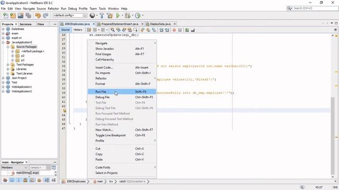Click the Navigator panel Javadoc window icon

coord(53,167)
